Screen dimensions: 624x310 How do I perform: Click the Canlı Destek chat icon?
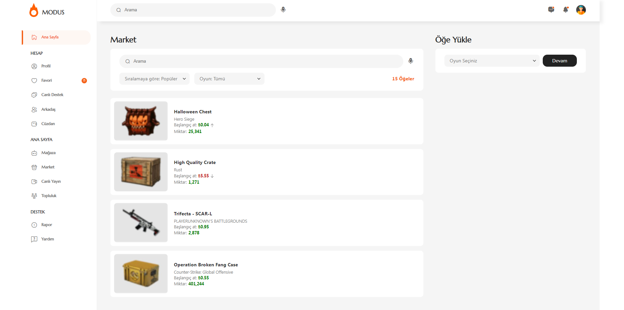pyautogui.click(x=34, y=95)
